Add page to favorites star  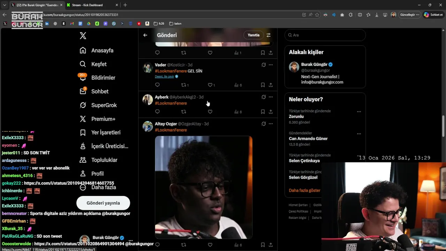click(317, 15)
